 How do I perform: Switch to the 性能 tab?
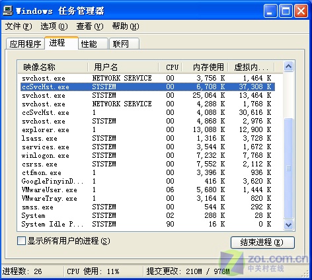(x=93, y=44)
